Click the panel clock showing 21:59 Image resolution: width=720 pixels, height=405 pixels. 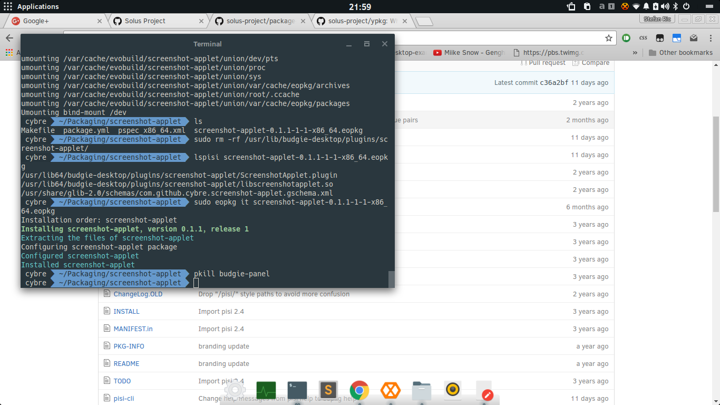360,6
